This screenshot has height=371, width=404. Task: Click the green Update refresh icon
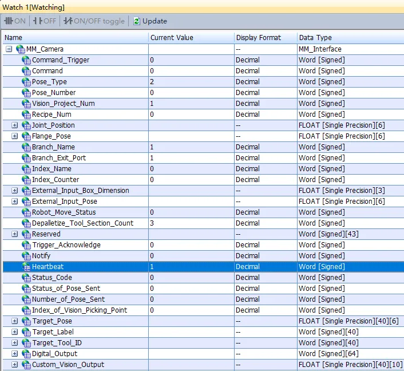pyautogui.click(x=137, y=21)
